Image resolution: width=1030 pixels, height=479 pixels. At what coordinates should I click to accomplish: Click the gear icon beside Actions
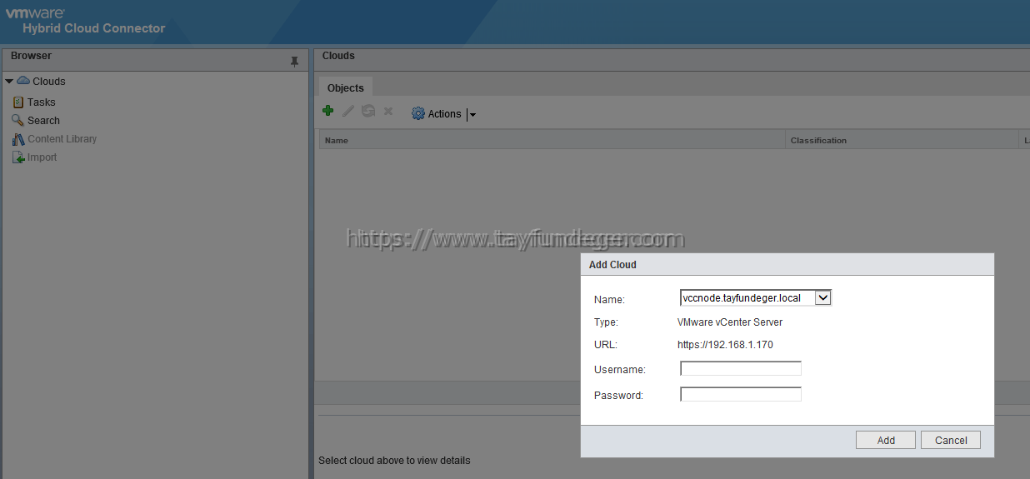pos(418,113)
